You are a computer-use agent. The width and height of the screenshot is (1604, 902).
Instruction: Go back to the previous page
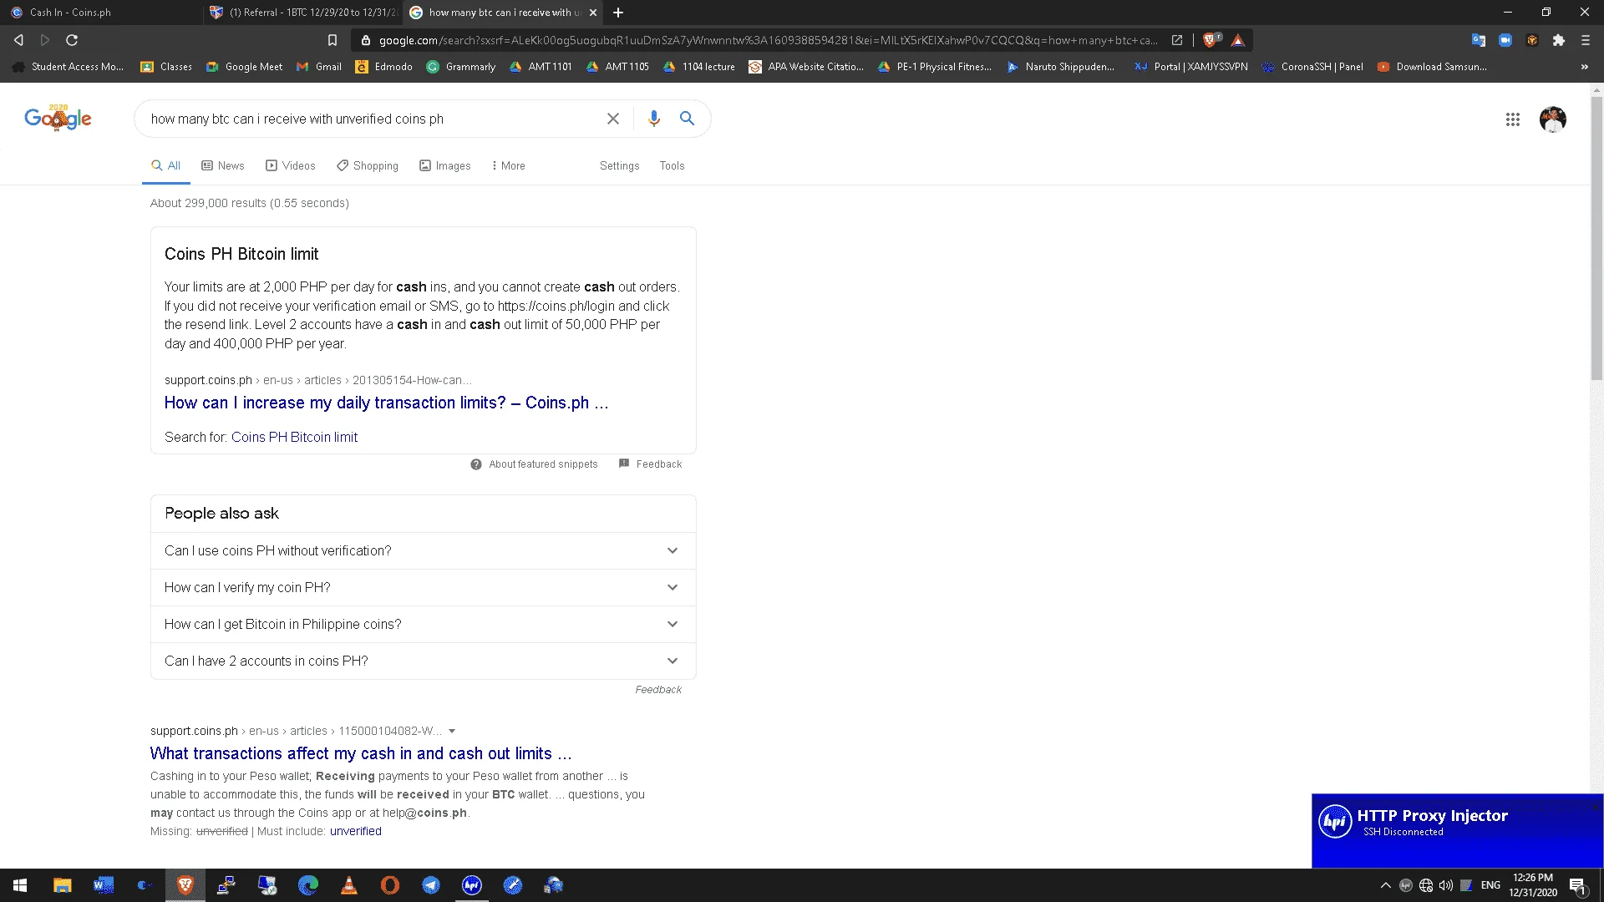pyautogui.click(x=18, y=40)
